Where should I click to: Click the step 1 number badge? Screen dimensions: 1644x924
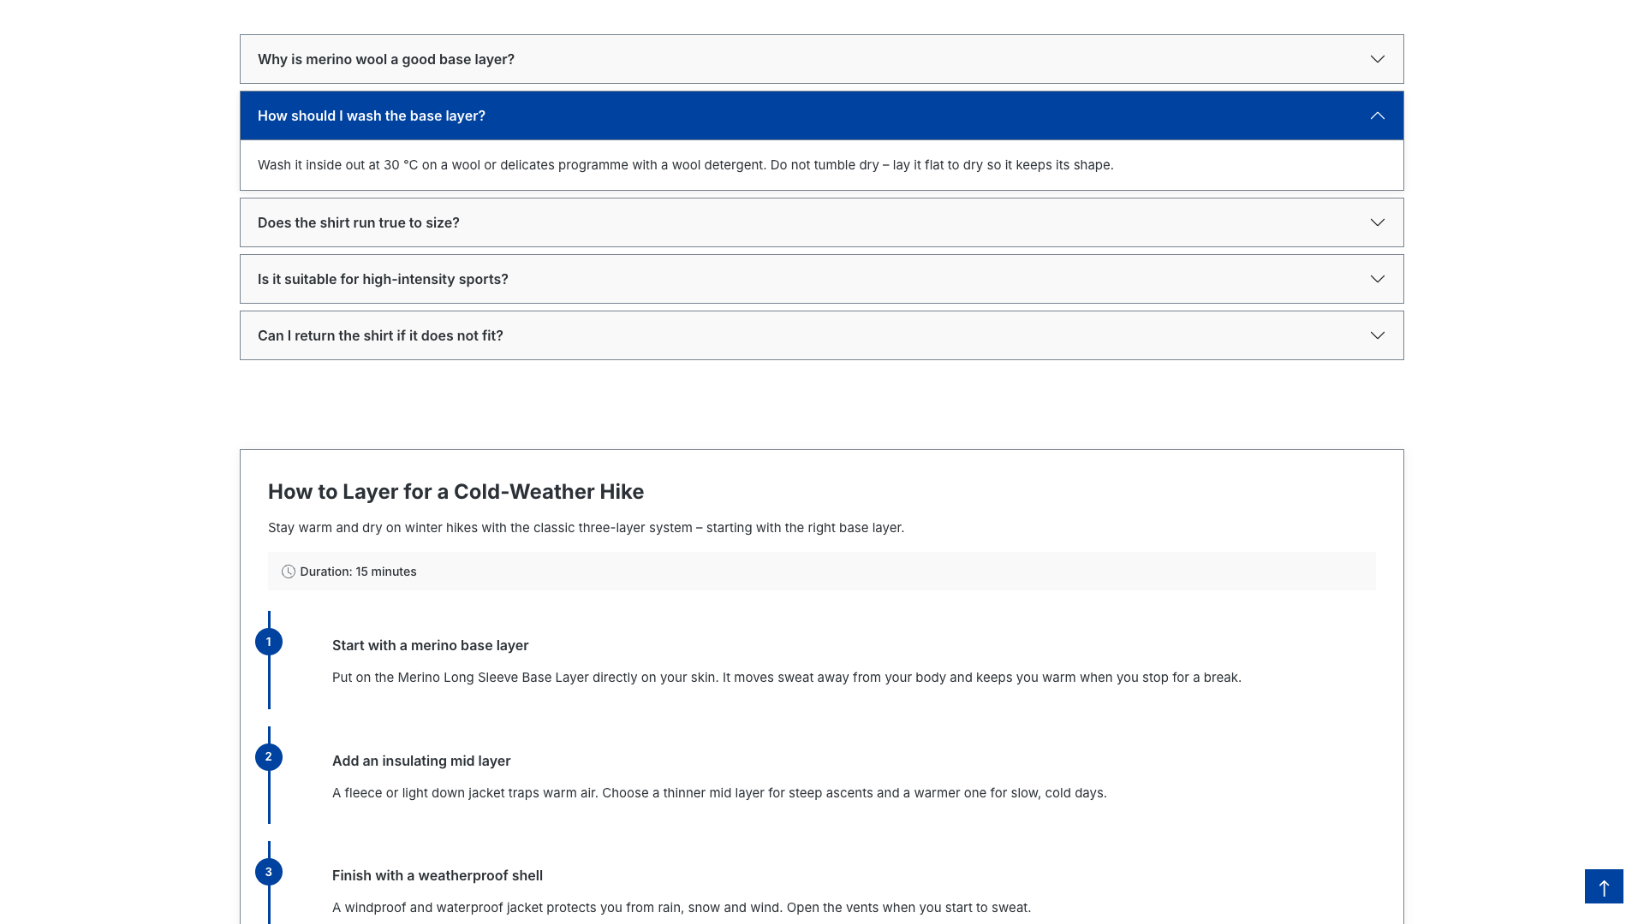269,642
